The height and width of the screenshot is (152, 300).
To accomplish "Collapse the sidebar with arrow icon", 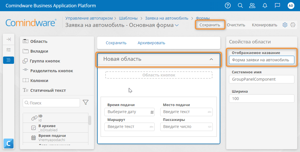I will (x=9, y=39).
